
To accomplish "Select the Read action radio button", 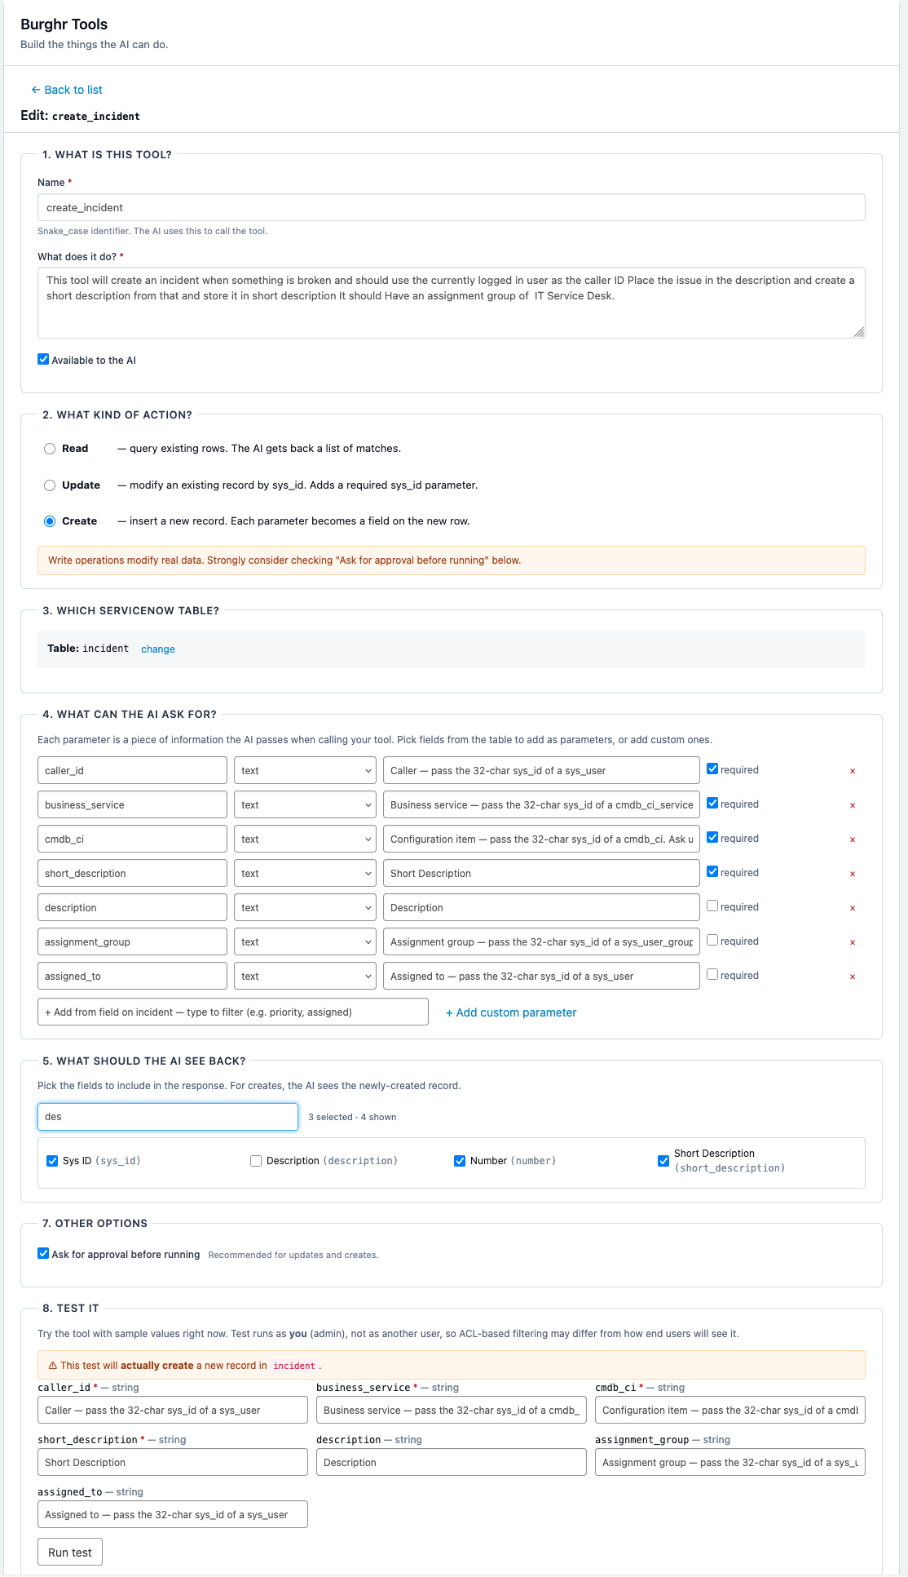I will point(50,449).
